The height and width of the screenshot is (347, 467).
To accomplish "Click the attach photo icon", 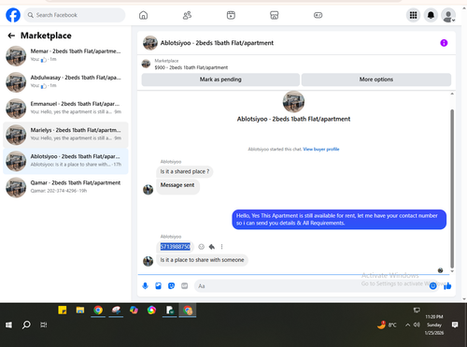I will click(x=158, y=286).
